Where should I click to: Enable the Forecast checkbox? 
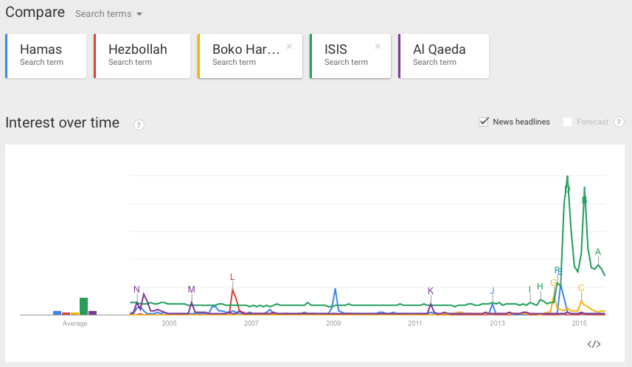point(568,122)
